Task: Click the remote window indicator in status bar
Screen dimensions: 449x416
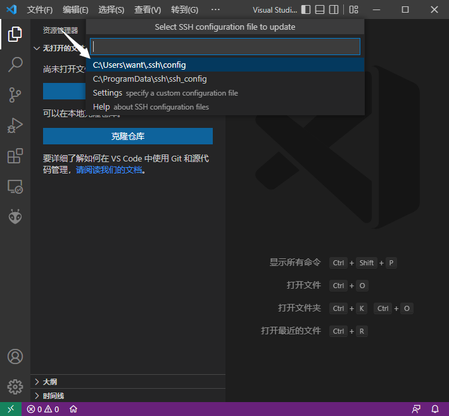Action: click(11, 409)
